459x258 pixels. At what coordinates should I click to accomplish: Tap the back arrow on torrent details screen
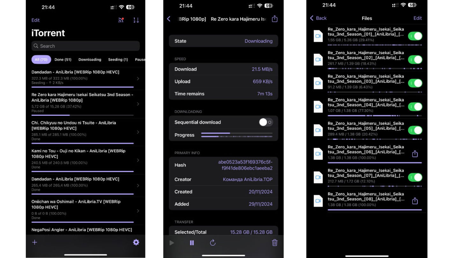pos(169,19)
